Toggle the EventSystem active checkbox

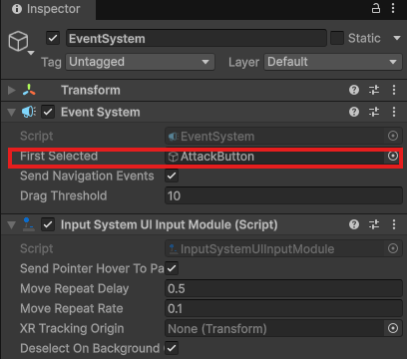point(53,38)
